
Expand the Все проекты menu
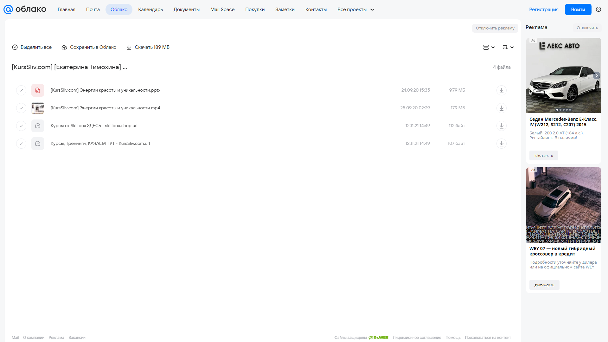[x=356, y=10]
